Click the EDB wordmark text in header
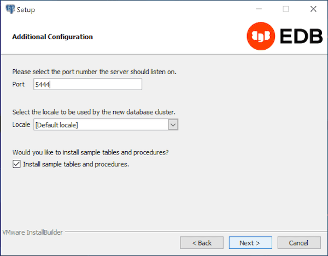The width and height of the screenshot is (328, 256). tap(298, 37)
